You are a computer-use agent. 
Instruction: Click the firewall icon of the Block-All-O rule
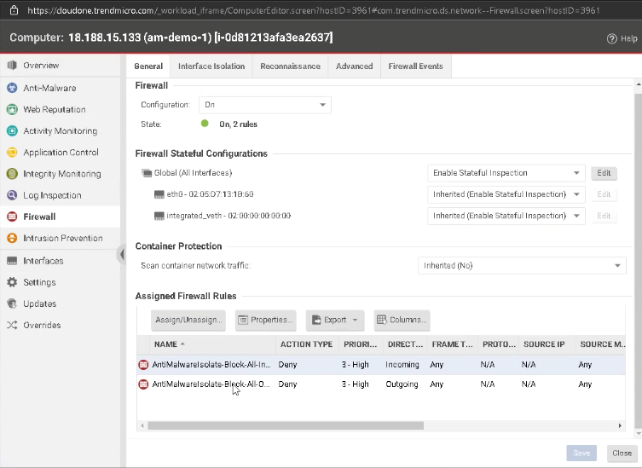tap(143, 384)
